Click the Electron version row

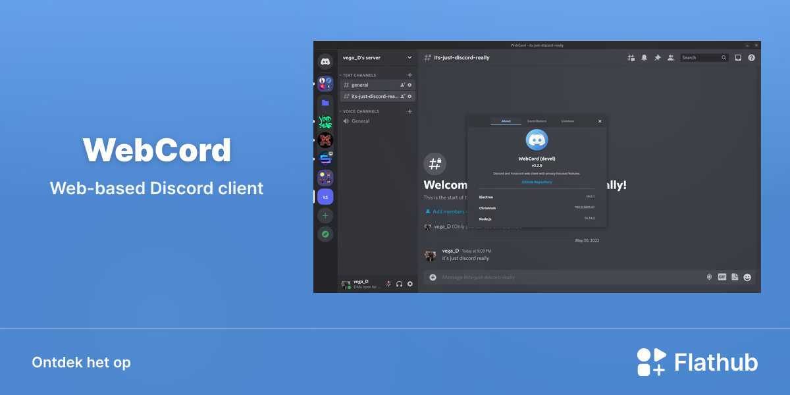point(537,197)
